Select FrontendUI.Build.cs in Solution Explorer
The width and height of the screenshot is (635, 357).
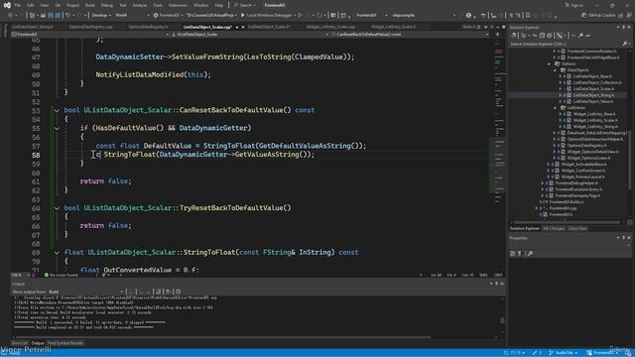tap(566, 202)
